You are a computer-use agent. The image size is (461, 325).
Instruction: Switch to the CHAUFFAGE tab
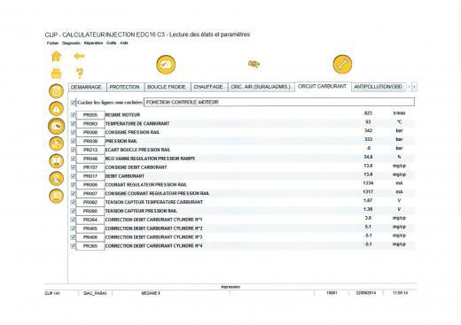pos(209,87)
